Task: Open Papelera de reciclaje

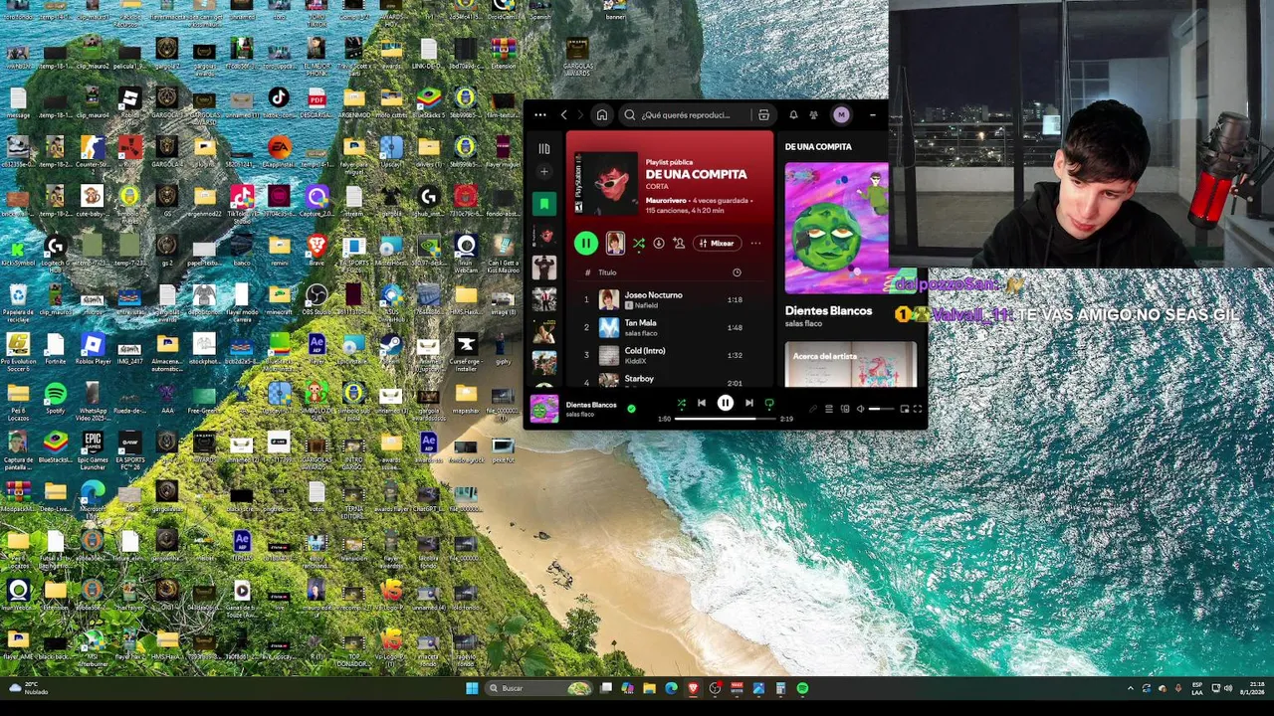Action: (x=18, y=300)
